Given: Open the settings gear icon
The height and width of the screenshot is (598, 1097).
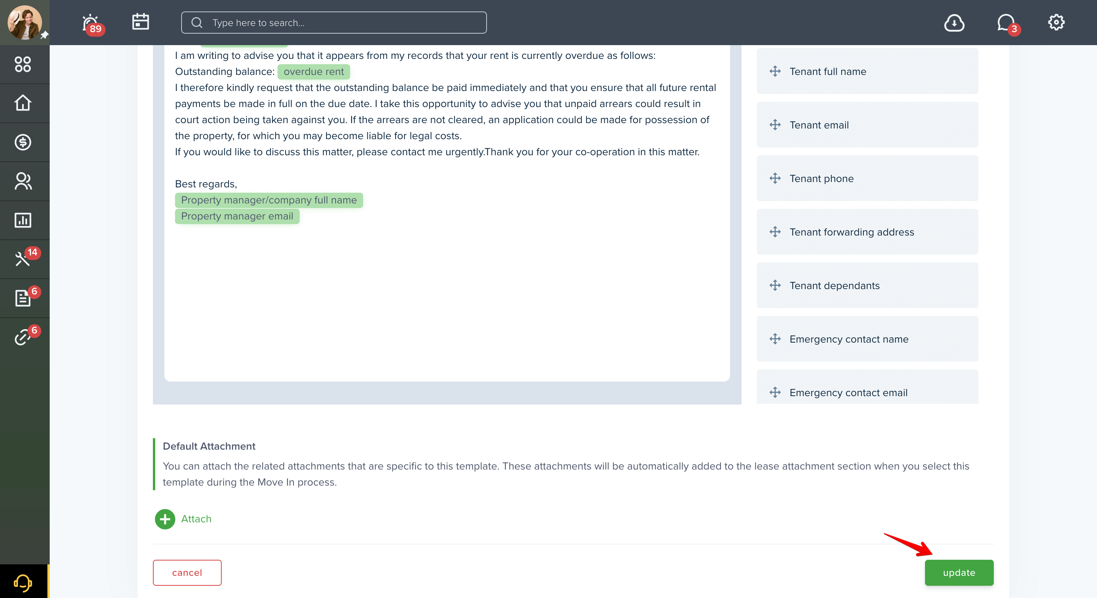Looking at the screenshot, I should pos(1056,22).
